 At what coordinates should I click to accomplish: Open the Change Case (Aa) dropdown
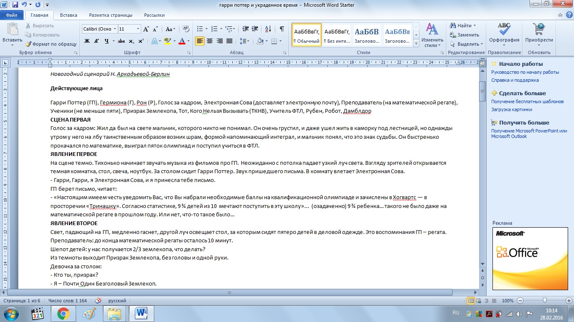tap(170, 29)
